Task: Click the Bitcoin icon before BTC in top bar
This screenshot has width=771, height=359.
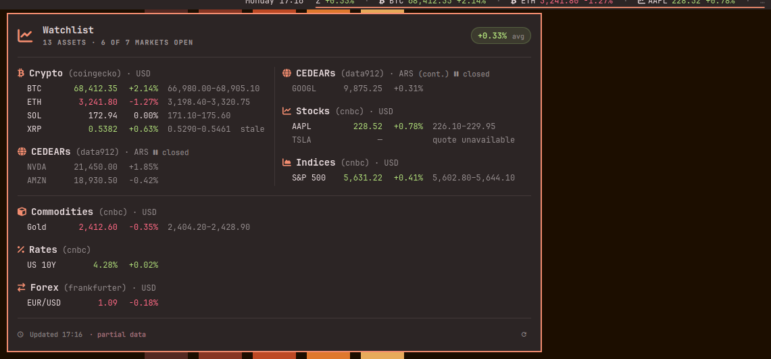Action: (x=382, y=2)
